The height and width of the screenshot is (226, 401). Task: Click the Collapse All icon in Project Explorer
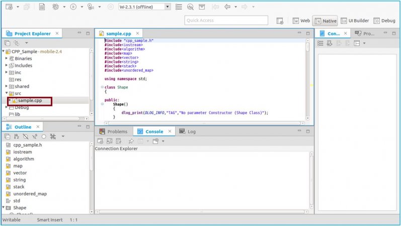pos(8,43)
